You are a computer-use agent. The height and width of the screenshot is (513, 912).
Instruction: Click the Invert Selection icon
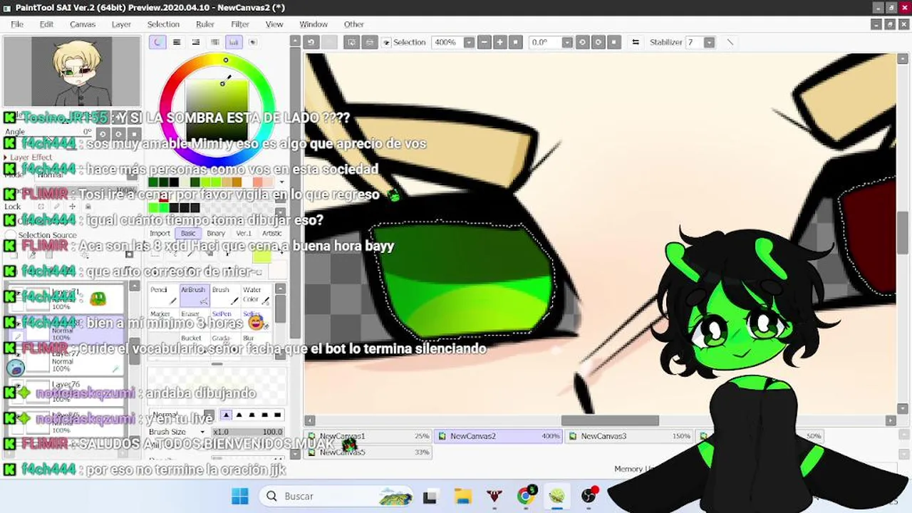tap(368, 42)
